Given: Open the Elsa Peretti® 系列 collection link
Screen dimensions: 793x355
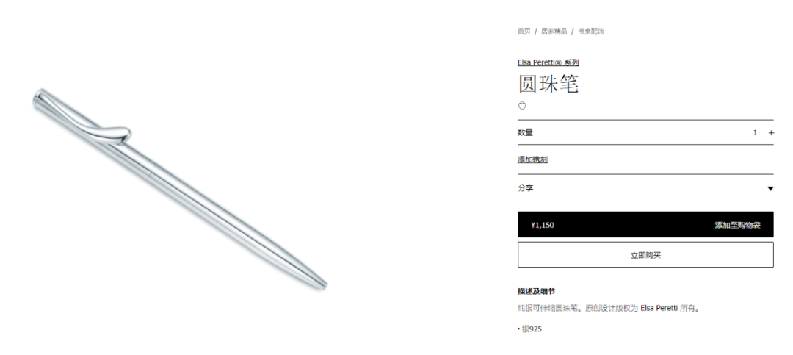Looking at the screenshot, I should (548, 62).
